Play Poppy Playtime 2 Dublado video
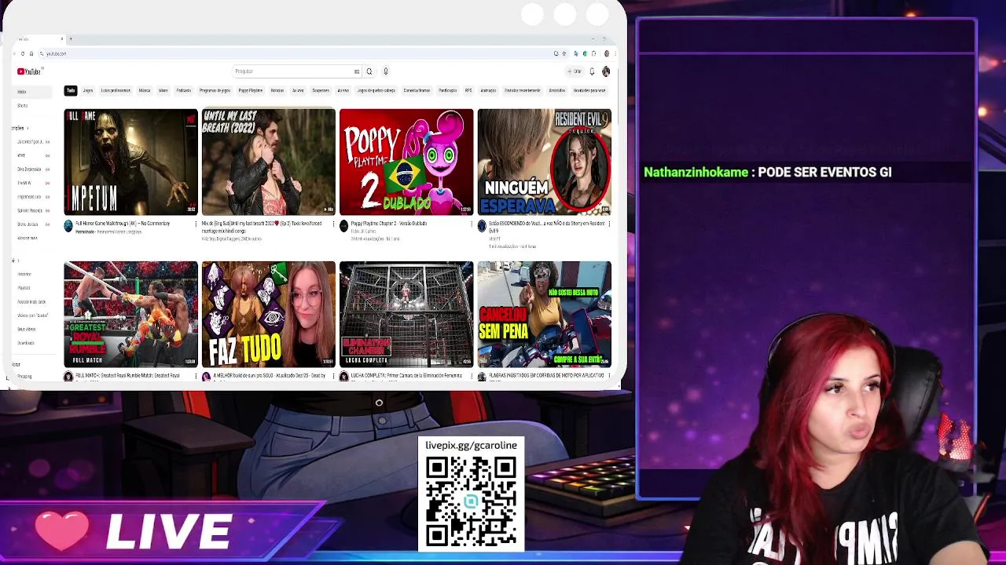Image resolution: width=1006 pixels, height=565 pixels. [406, 162]
